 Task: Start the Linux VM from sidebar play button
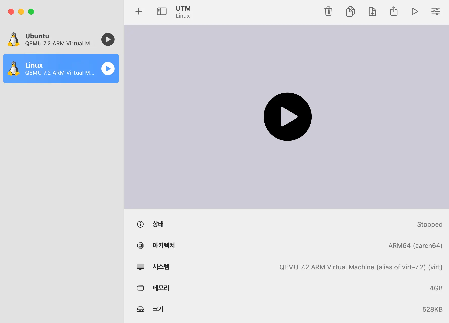[108, 69]
